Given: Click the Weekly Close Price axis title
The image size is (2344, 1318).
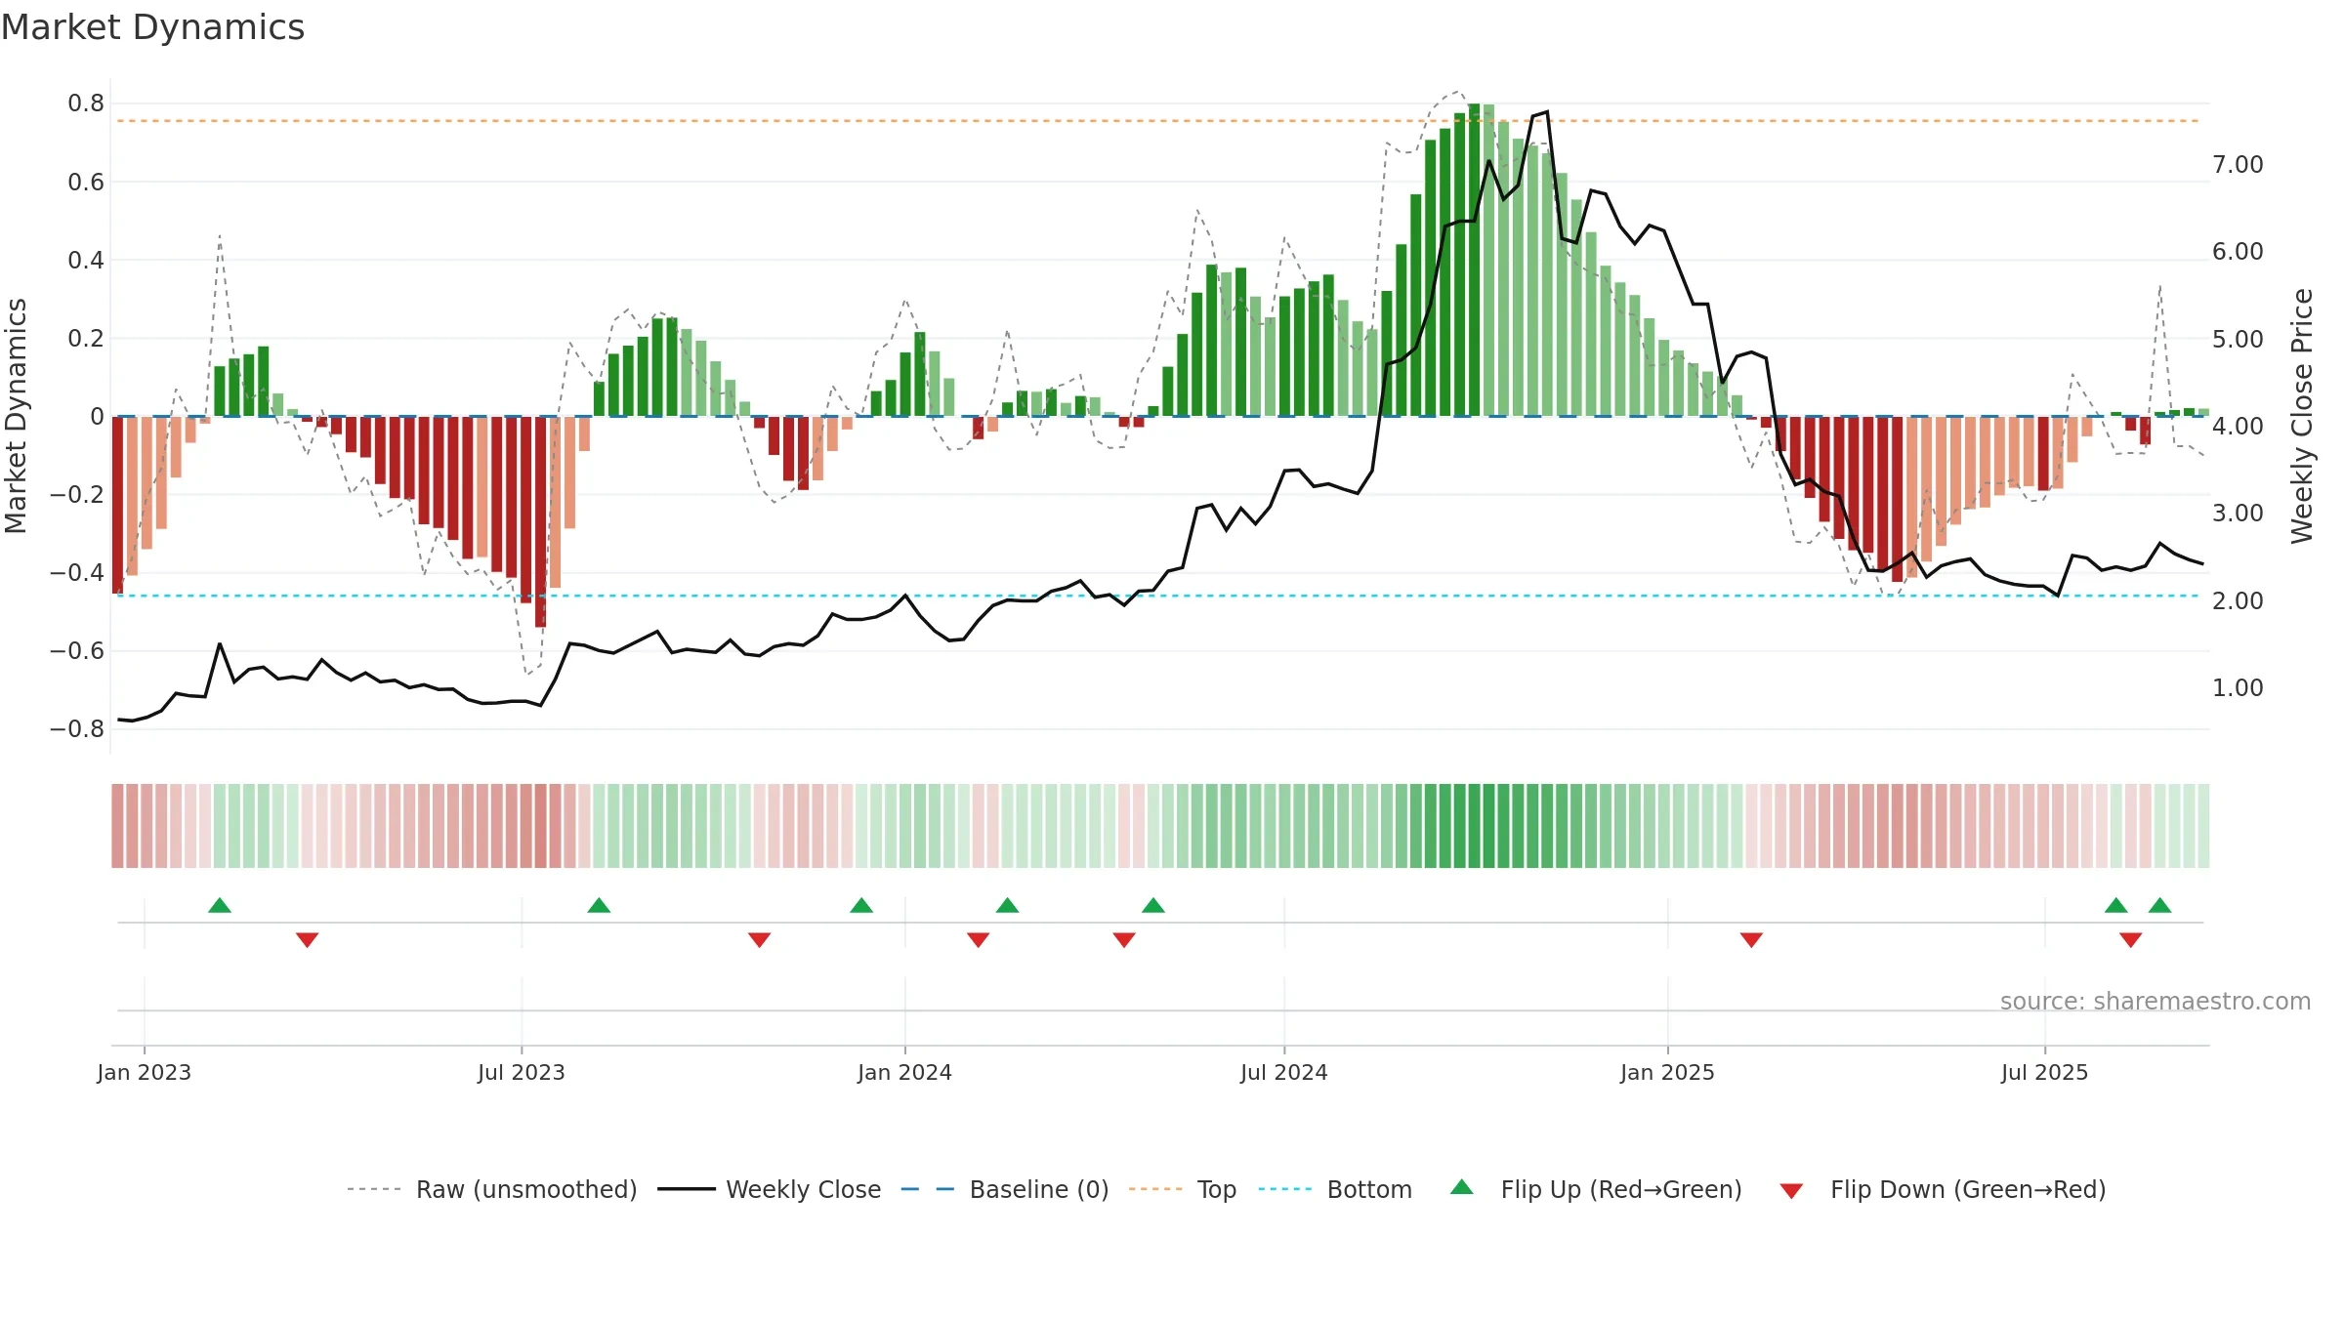Looking at the screenshot, I should pos(2302,416).
